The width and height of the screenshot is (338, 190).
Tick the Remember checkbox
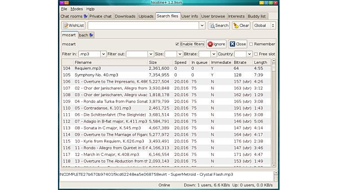251,44
